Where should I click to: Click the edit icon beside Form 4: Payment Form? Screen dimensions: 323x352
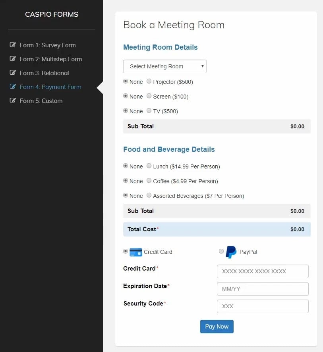pyautogui.click(x=13, y=87)
